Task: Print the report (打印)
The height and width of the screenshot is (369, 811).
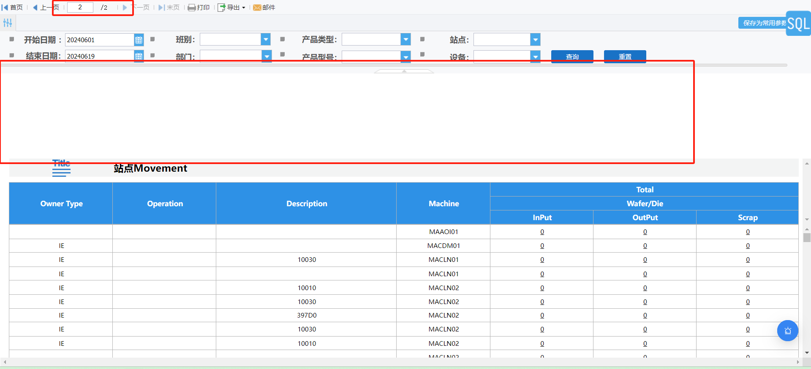Action: click(199, 7)
